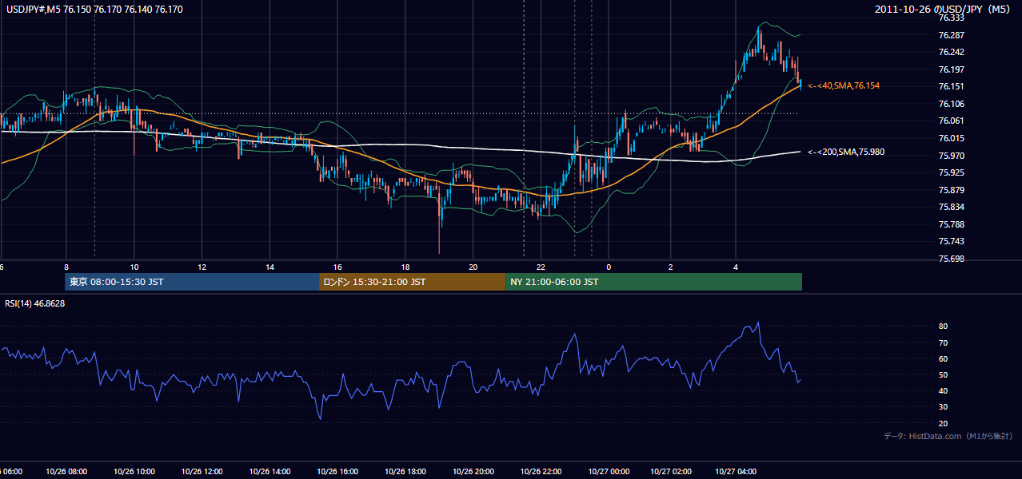Click the 200 SMA 75.980 label

click(846, 152)
